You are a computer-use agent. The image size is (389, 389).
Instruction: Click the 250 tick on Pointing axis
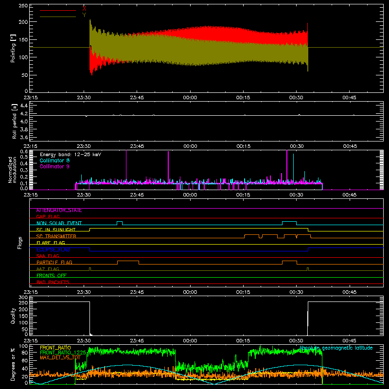pos(23,6)
